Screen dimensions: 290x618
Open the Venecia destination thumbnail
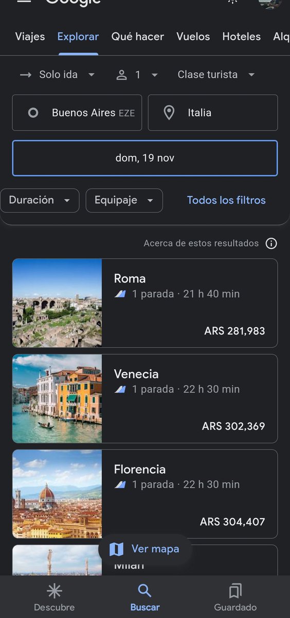(57, 399)
